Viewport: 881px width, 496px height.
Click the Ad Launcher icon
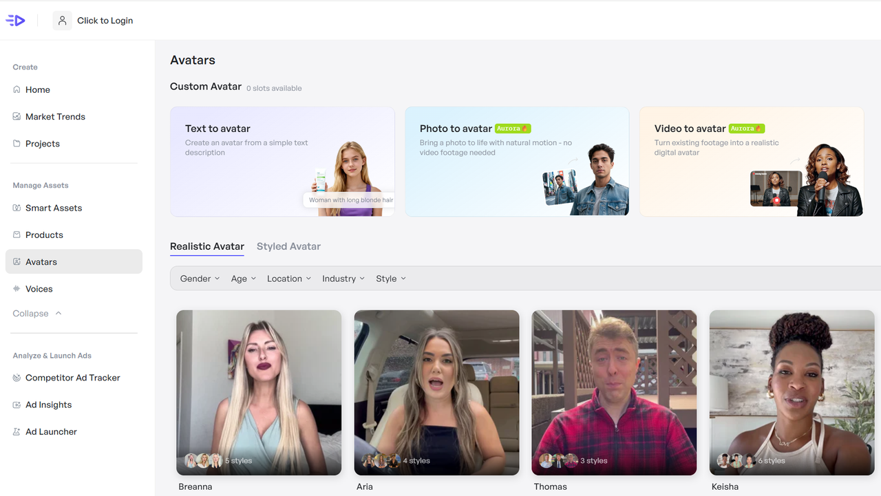[x=17, y=431]
